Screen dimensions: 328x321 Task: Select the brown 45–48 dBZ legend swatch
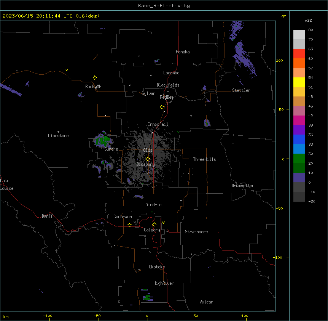299,101
